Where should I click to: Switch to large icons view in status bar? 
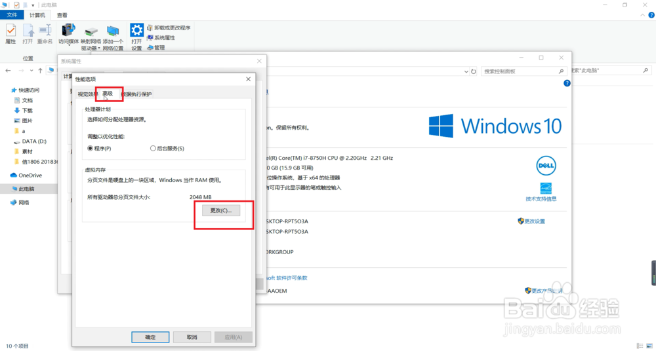coord(649,346)
